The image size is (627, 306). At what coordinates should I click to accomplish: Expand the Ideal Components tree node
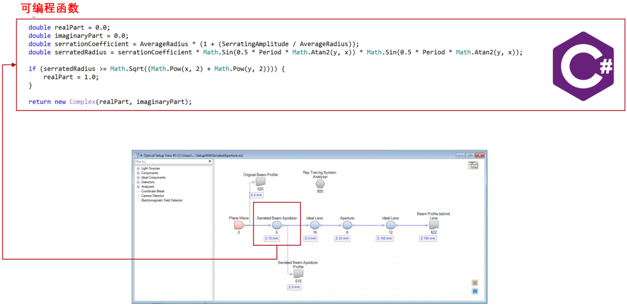click(138, 177)
